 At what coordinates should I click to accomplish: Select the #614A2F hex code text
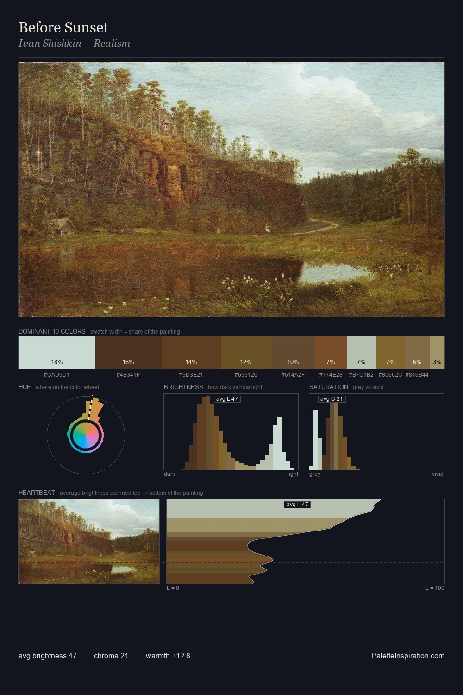click(293, 375)
